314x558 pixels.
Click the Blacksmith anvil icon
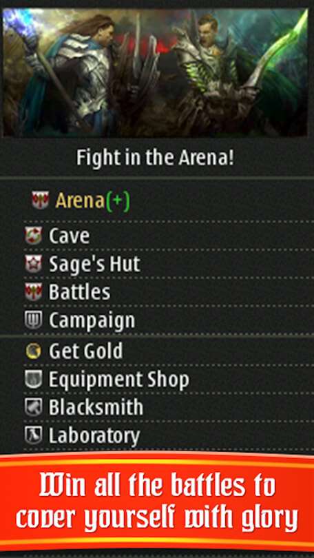(x=34, y=407)
